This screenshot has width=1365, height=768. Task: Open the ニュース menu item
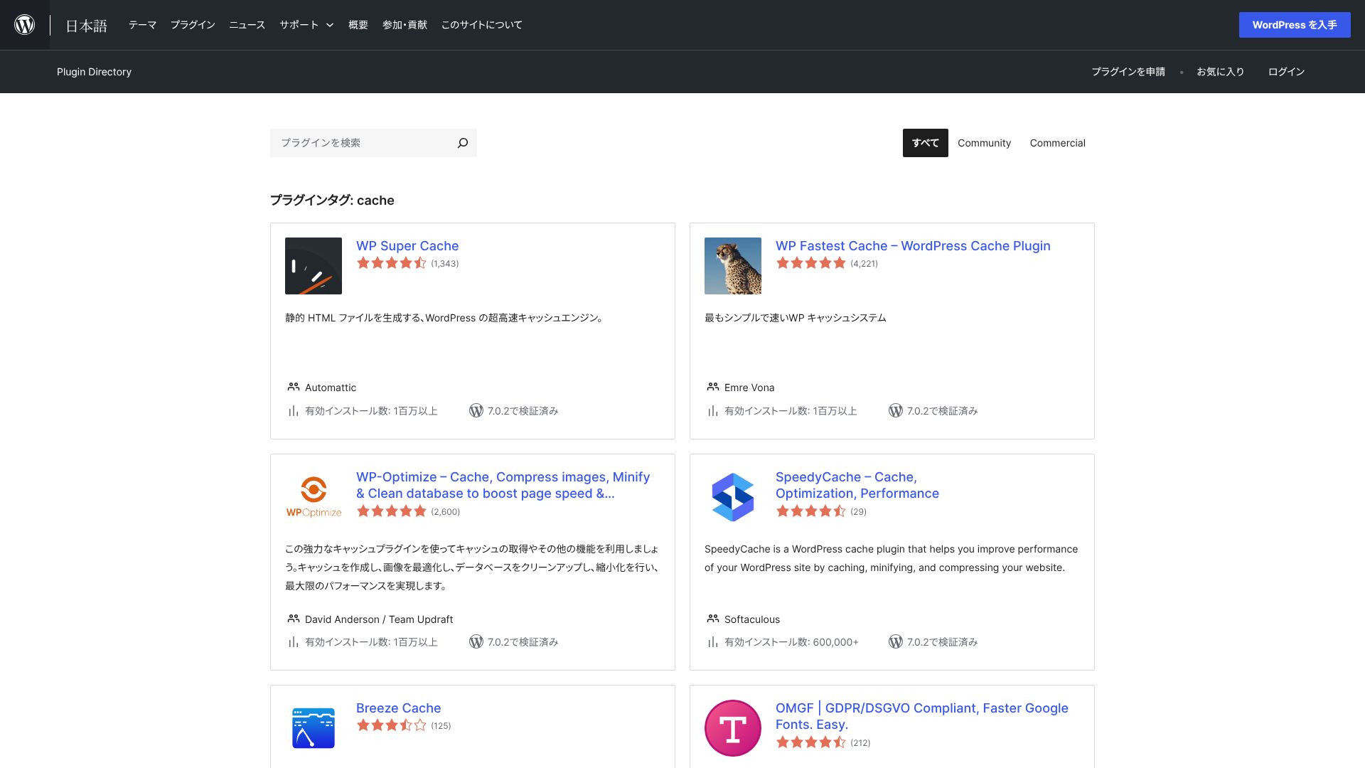tap(247, 25)
